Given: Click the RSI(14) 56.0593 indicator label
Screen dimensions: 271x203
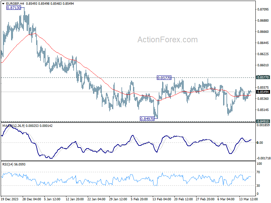Looking at the screenshot, I should pyautogui.click(x=14, y=164).
